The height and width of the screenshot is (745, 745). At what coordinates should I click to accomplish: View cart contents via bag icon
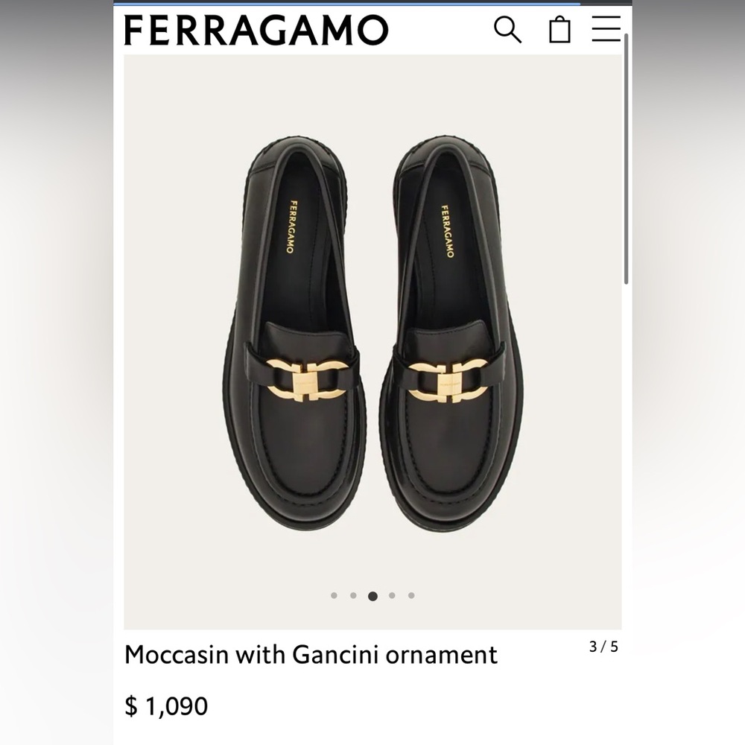(561, 30)
